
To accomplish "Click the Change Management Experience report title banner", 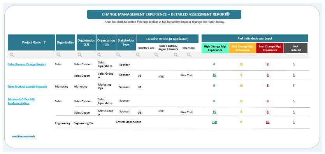I will pos(164,14).
